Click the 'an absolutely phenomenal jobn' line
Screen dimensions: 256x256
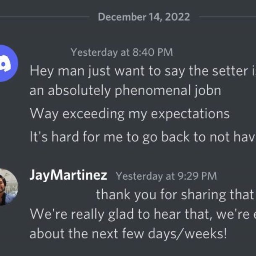pyautogui.click(x=125, y=91)
